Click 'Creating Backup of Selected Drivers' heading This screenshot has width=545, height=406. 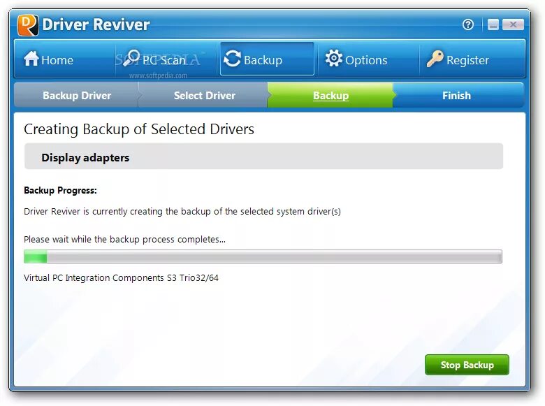(138, 129)
